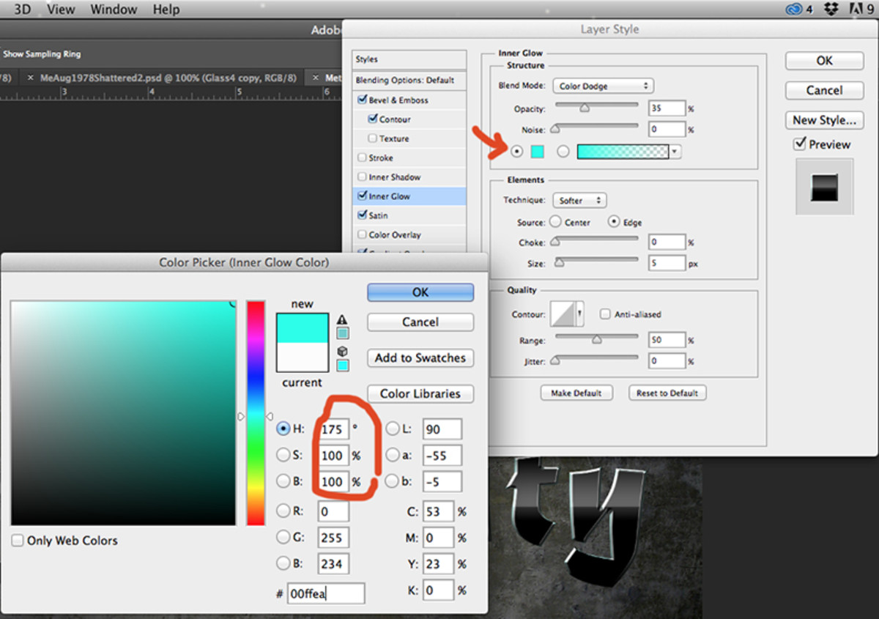Open the Help menu
This screenshot has width=879, height=619.
point(166,10)
